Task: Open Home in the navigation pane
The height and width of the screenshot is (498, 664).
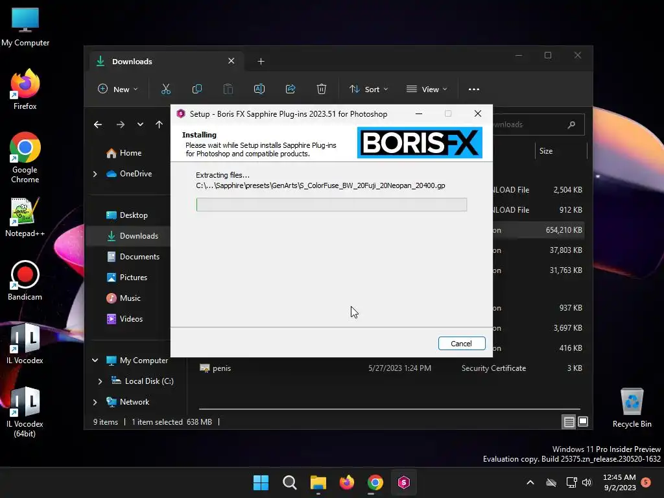Action: (124, 153)
